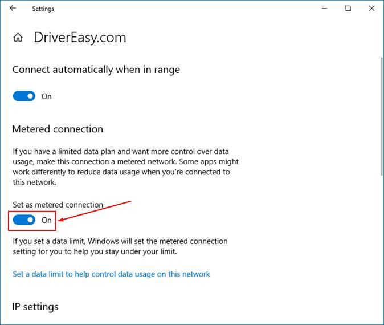Click the Metered connection section heading

coord(58,129)
